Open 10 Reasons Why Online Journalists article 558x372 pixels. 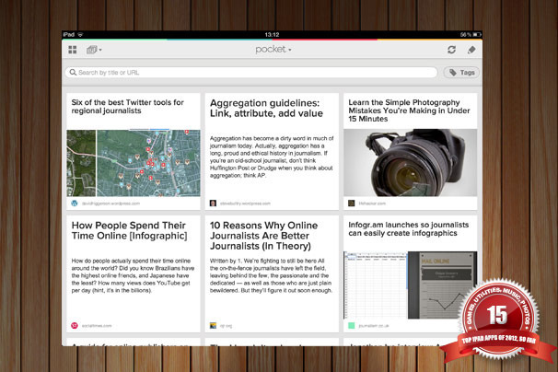click(263, 236)
